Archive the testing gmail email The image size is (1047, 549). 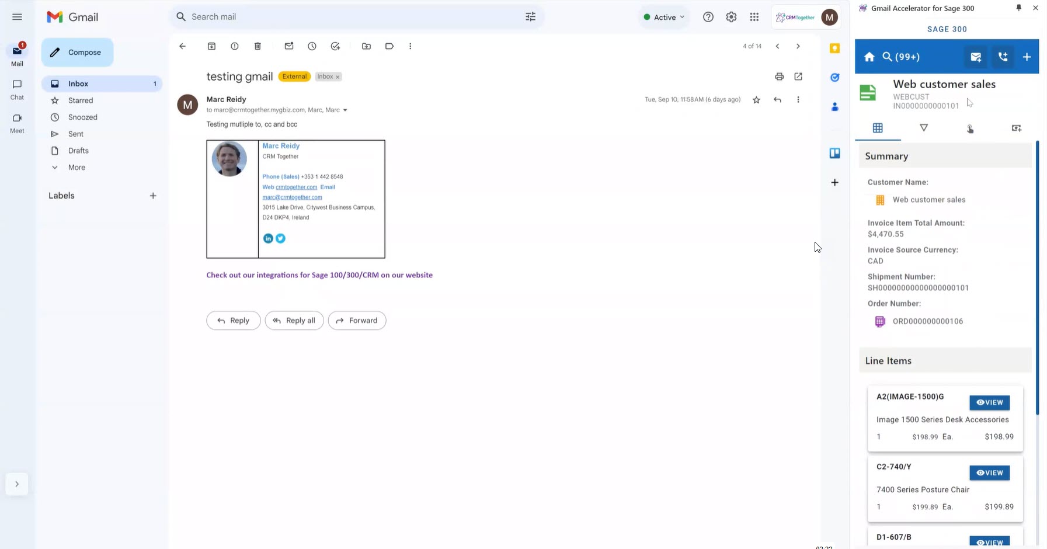click(x=211, y=46)
